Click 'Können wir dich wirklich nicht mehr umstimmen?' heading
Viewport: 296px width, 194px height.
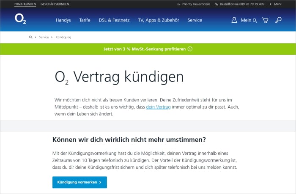(x=129, y=140)
